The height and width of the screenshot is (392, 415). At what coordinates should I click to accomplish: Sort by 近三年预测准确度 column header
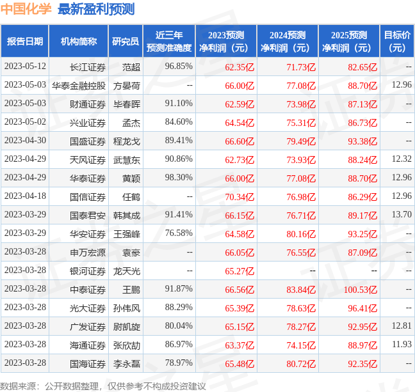(168, 42)
